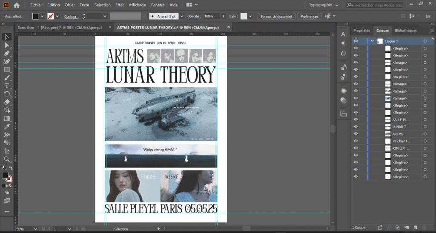Select the Eraser tool
Image resolution: width=436 pixels, height=233 pixels.
[x=7, y=102]
